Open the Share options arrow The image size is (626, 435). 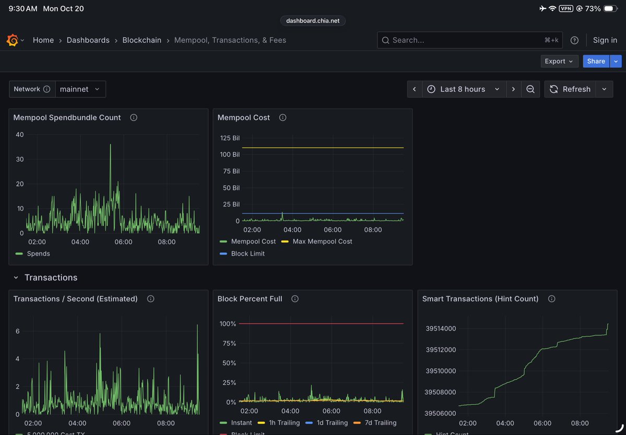click(616, 61)
